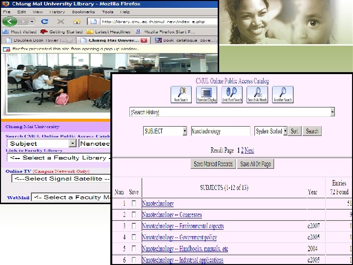353x265 pixels.
Task: Open Nanotechnology -- Congresses link
Action: [172, 215]
